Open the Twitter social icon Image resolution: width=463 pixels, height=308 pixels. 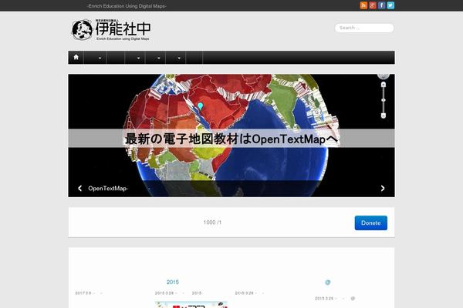pos(390,5)
